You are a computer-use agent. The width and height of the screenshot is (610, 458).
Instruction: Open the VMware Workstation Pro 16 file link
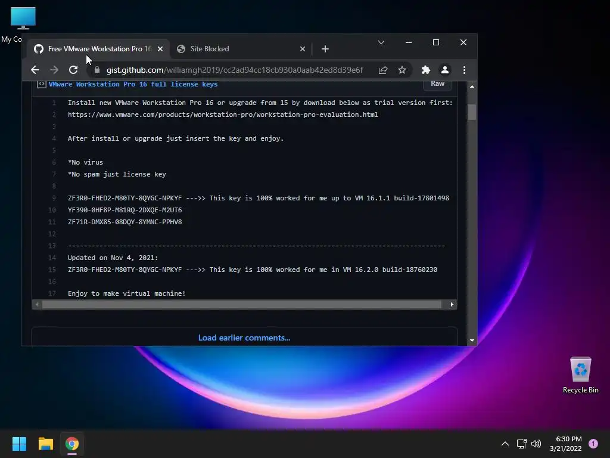tap(133, 84)
